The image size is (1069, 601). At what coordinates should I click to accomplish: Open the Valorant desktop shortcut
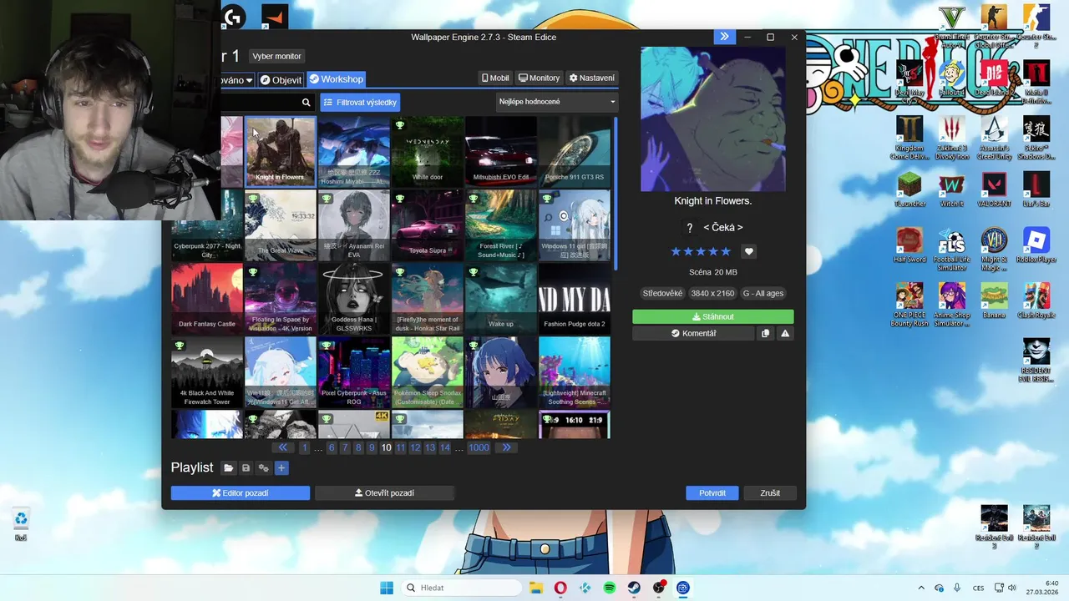coord(993,189)
